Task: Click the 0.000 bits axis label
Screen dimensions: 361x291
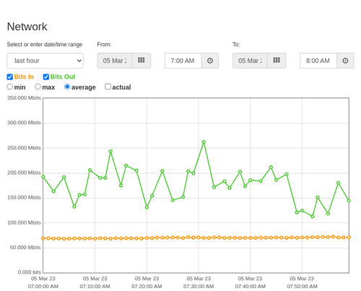Action: 30,272
